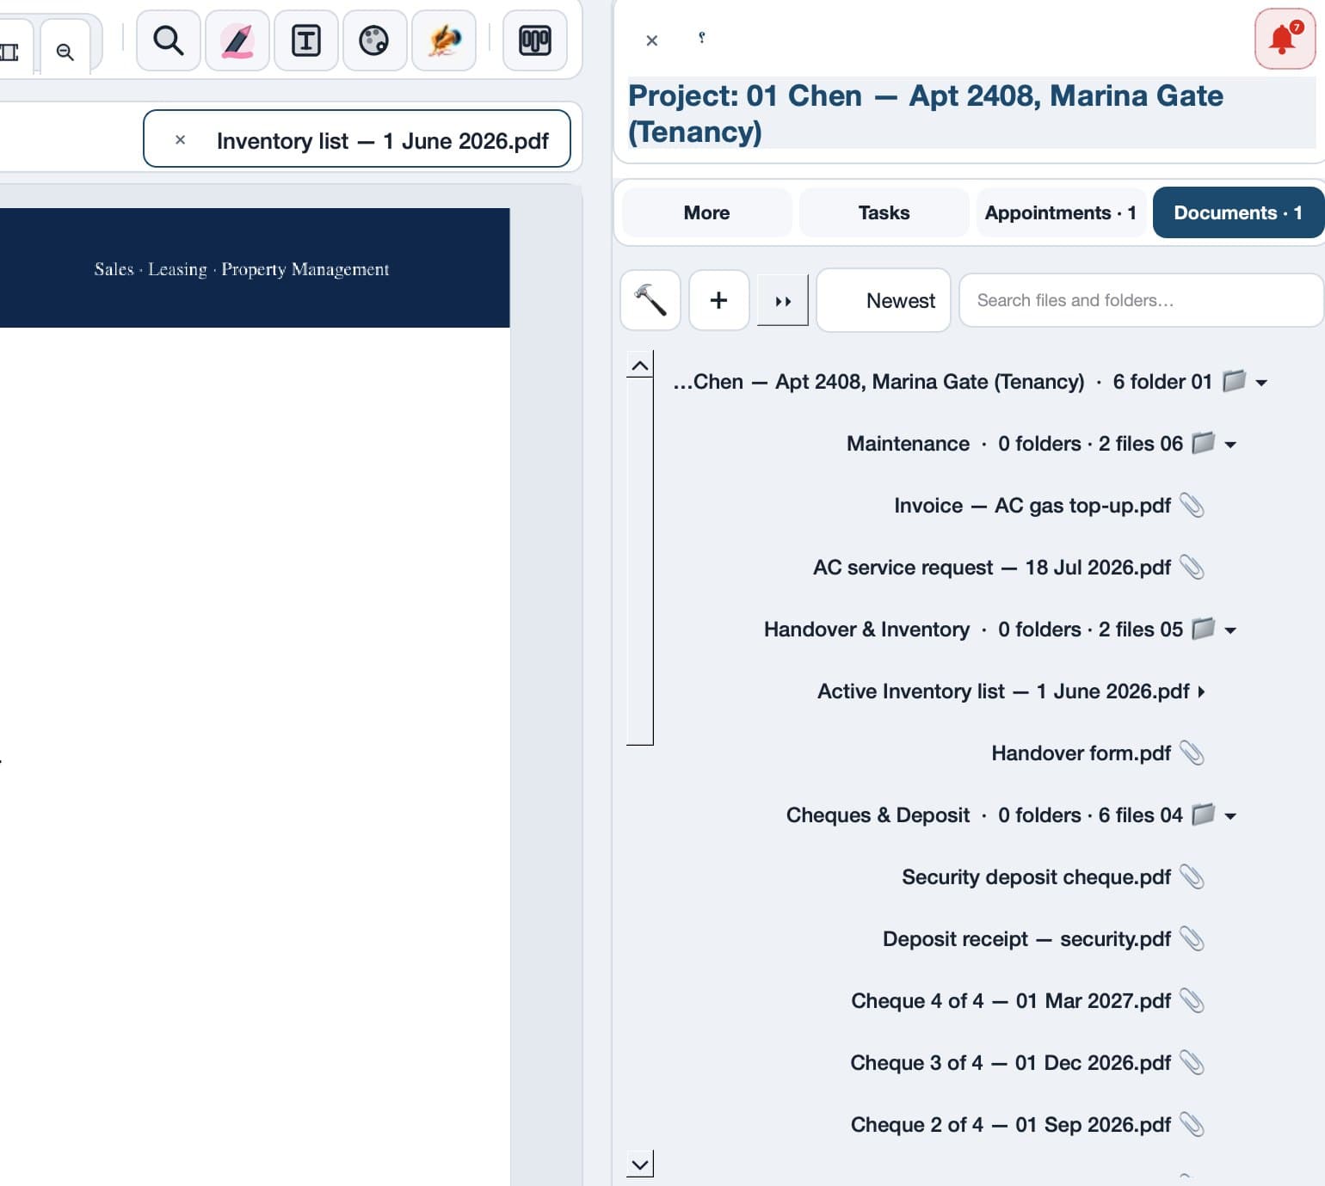The image size is (1325, 1186).
Task: Click the Handover & Inventory folder icon
Action: pos(1203,629)
